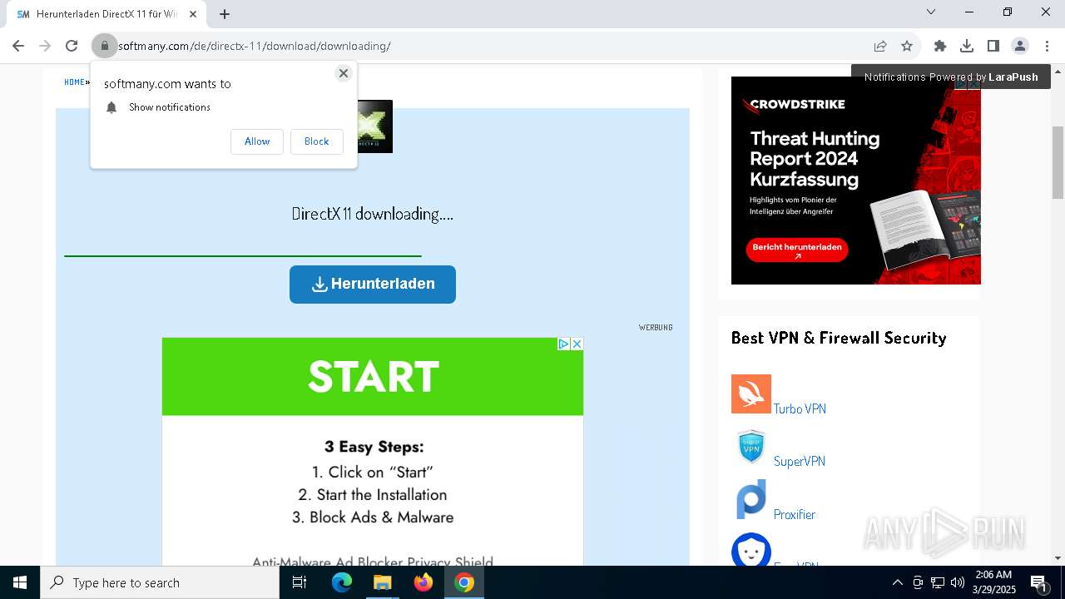The width and height of the screenshot is (1065, 599).
Task: Allow softmany.com notifications
Action: [x=257, y=141]
